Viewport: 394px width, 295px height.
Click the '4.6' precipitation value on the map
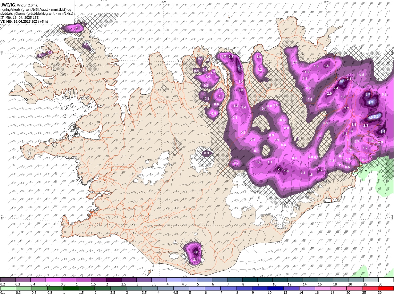[x=342, y=81]
